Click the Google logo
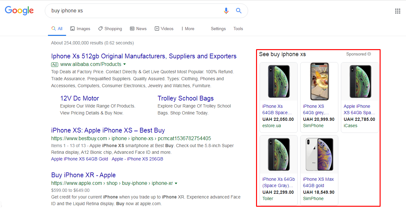 click(19, 10)
